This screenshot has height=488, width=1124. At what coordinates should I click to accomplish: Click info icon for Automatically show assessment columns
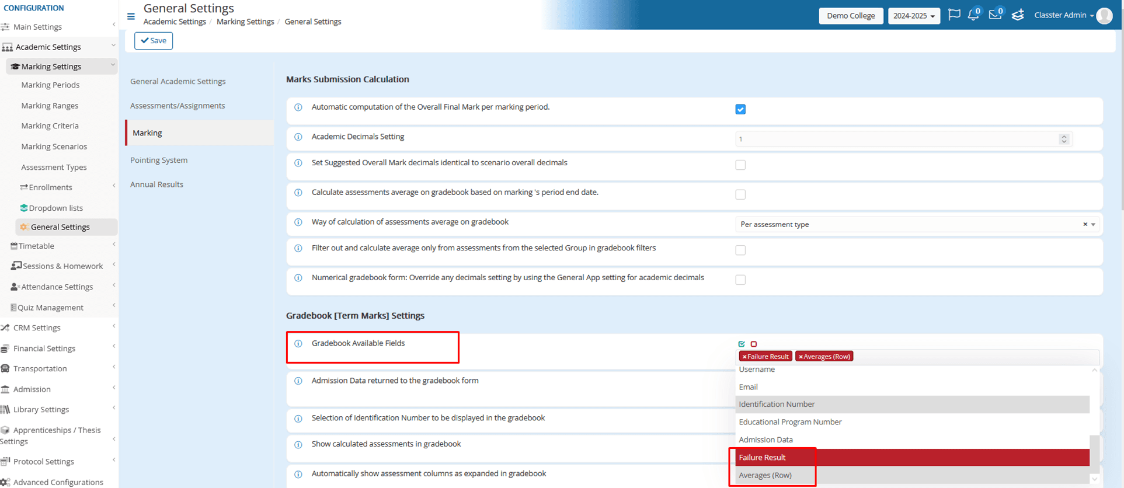pos(298,474)
